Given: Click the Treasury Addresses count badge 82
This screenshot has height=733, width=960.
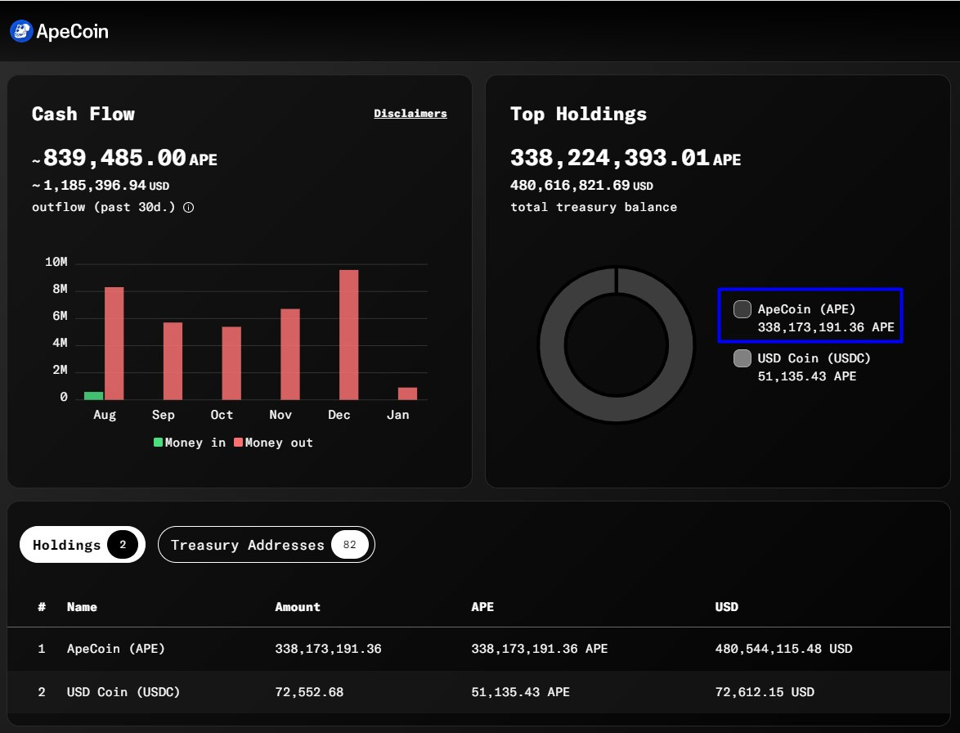Looking at the screenshot, I should point(350,544).
